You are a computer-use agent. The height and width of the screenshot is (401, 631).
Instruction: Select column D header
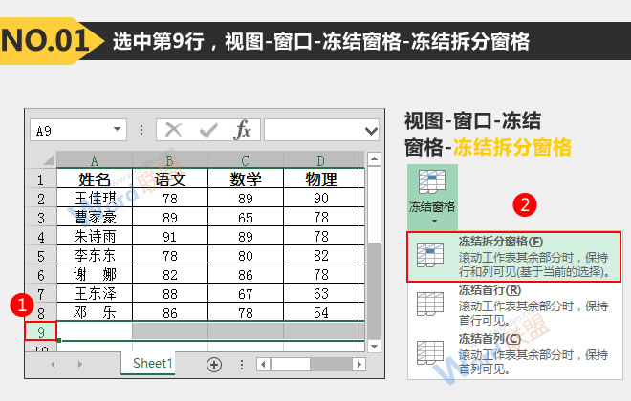[x=320, y=160]
